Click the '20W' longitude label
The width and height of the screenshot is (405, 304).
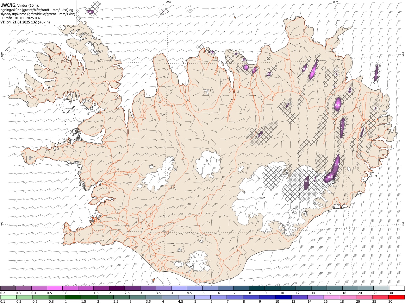[168, 2]
